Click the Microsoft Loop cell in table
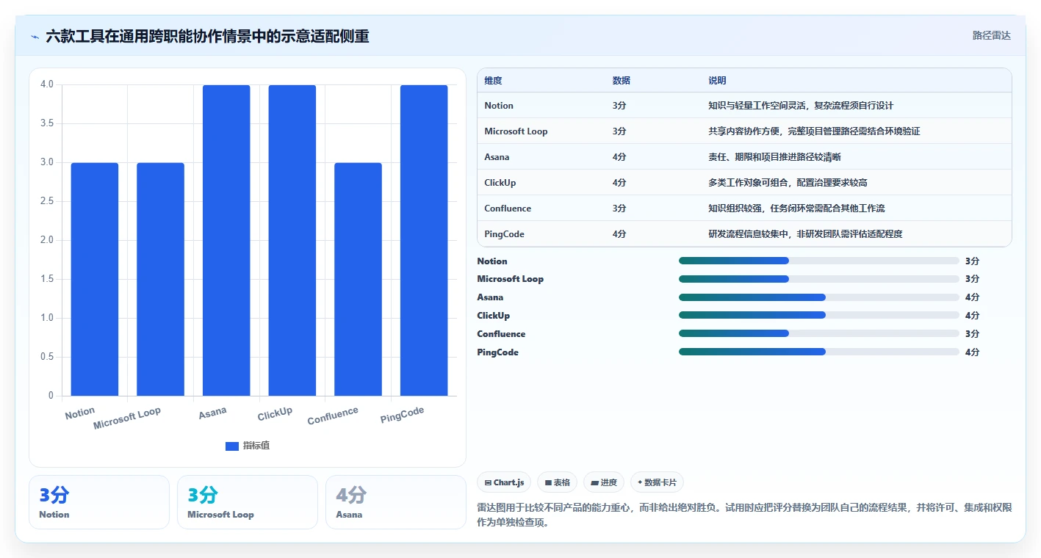 (x=516, y=131)
